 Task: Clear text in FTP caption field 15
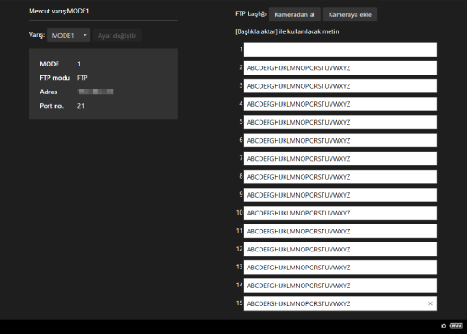[x=430, y=303]
